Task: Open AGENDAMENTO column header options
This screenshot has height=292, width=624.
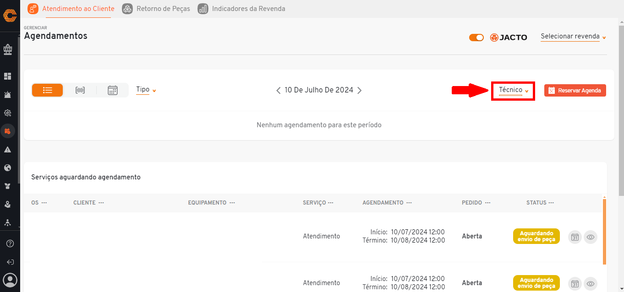Action: tap(409, 203)
